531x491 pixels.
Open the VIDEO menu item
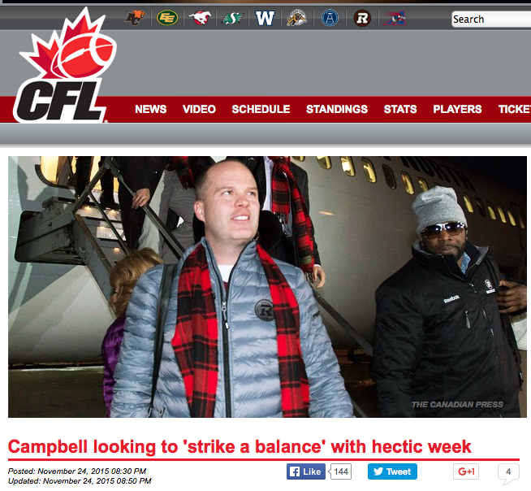[199, 109]
